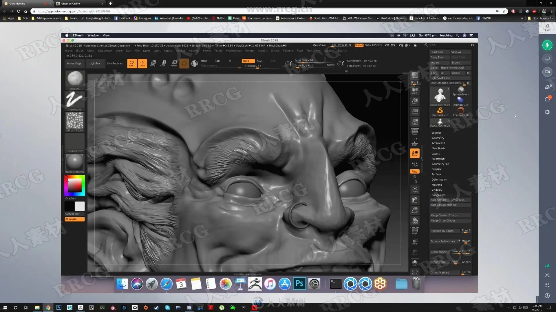The height and width of the screenshot is (312, 556).
Task: Toggle the Perspective view button
Action: pyautogui.click(x=415, y=131)
